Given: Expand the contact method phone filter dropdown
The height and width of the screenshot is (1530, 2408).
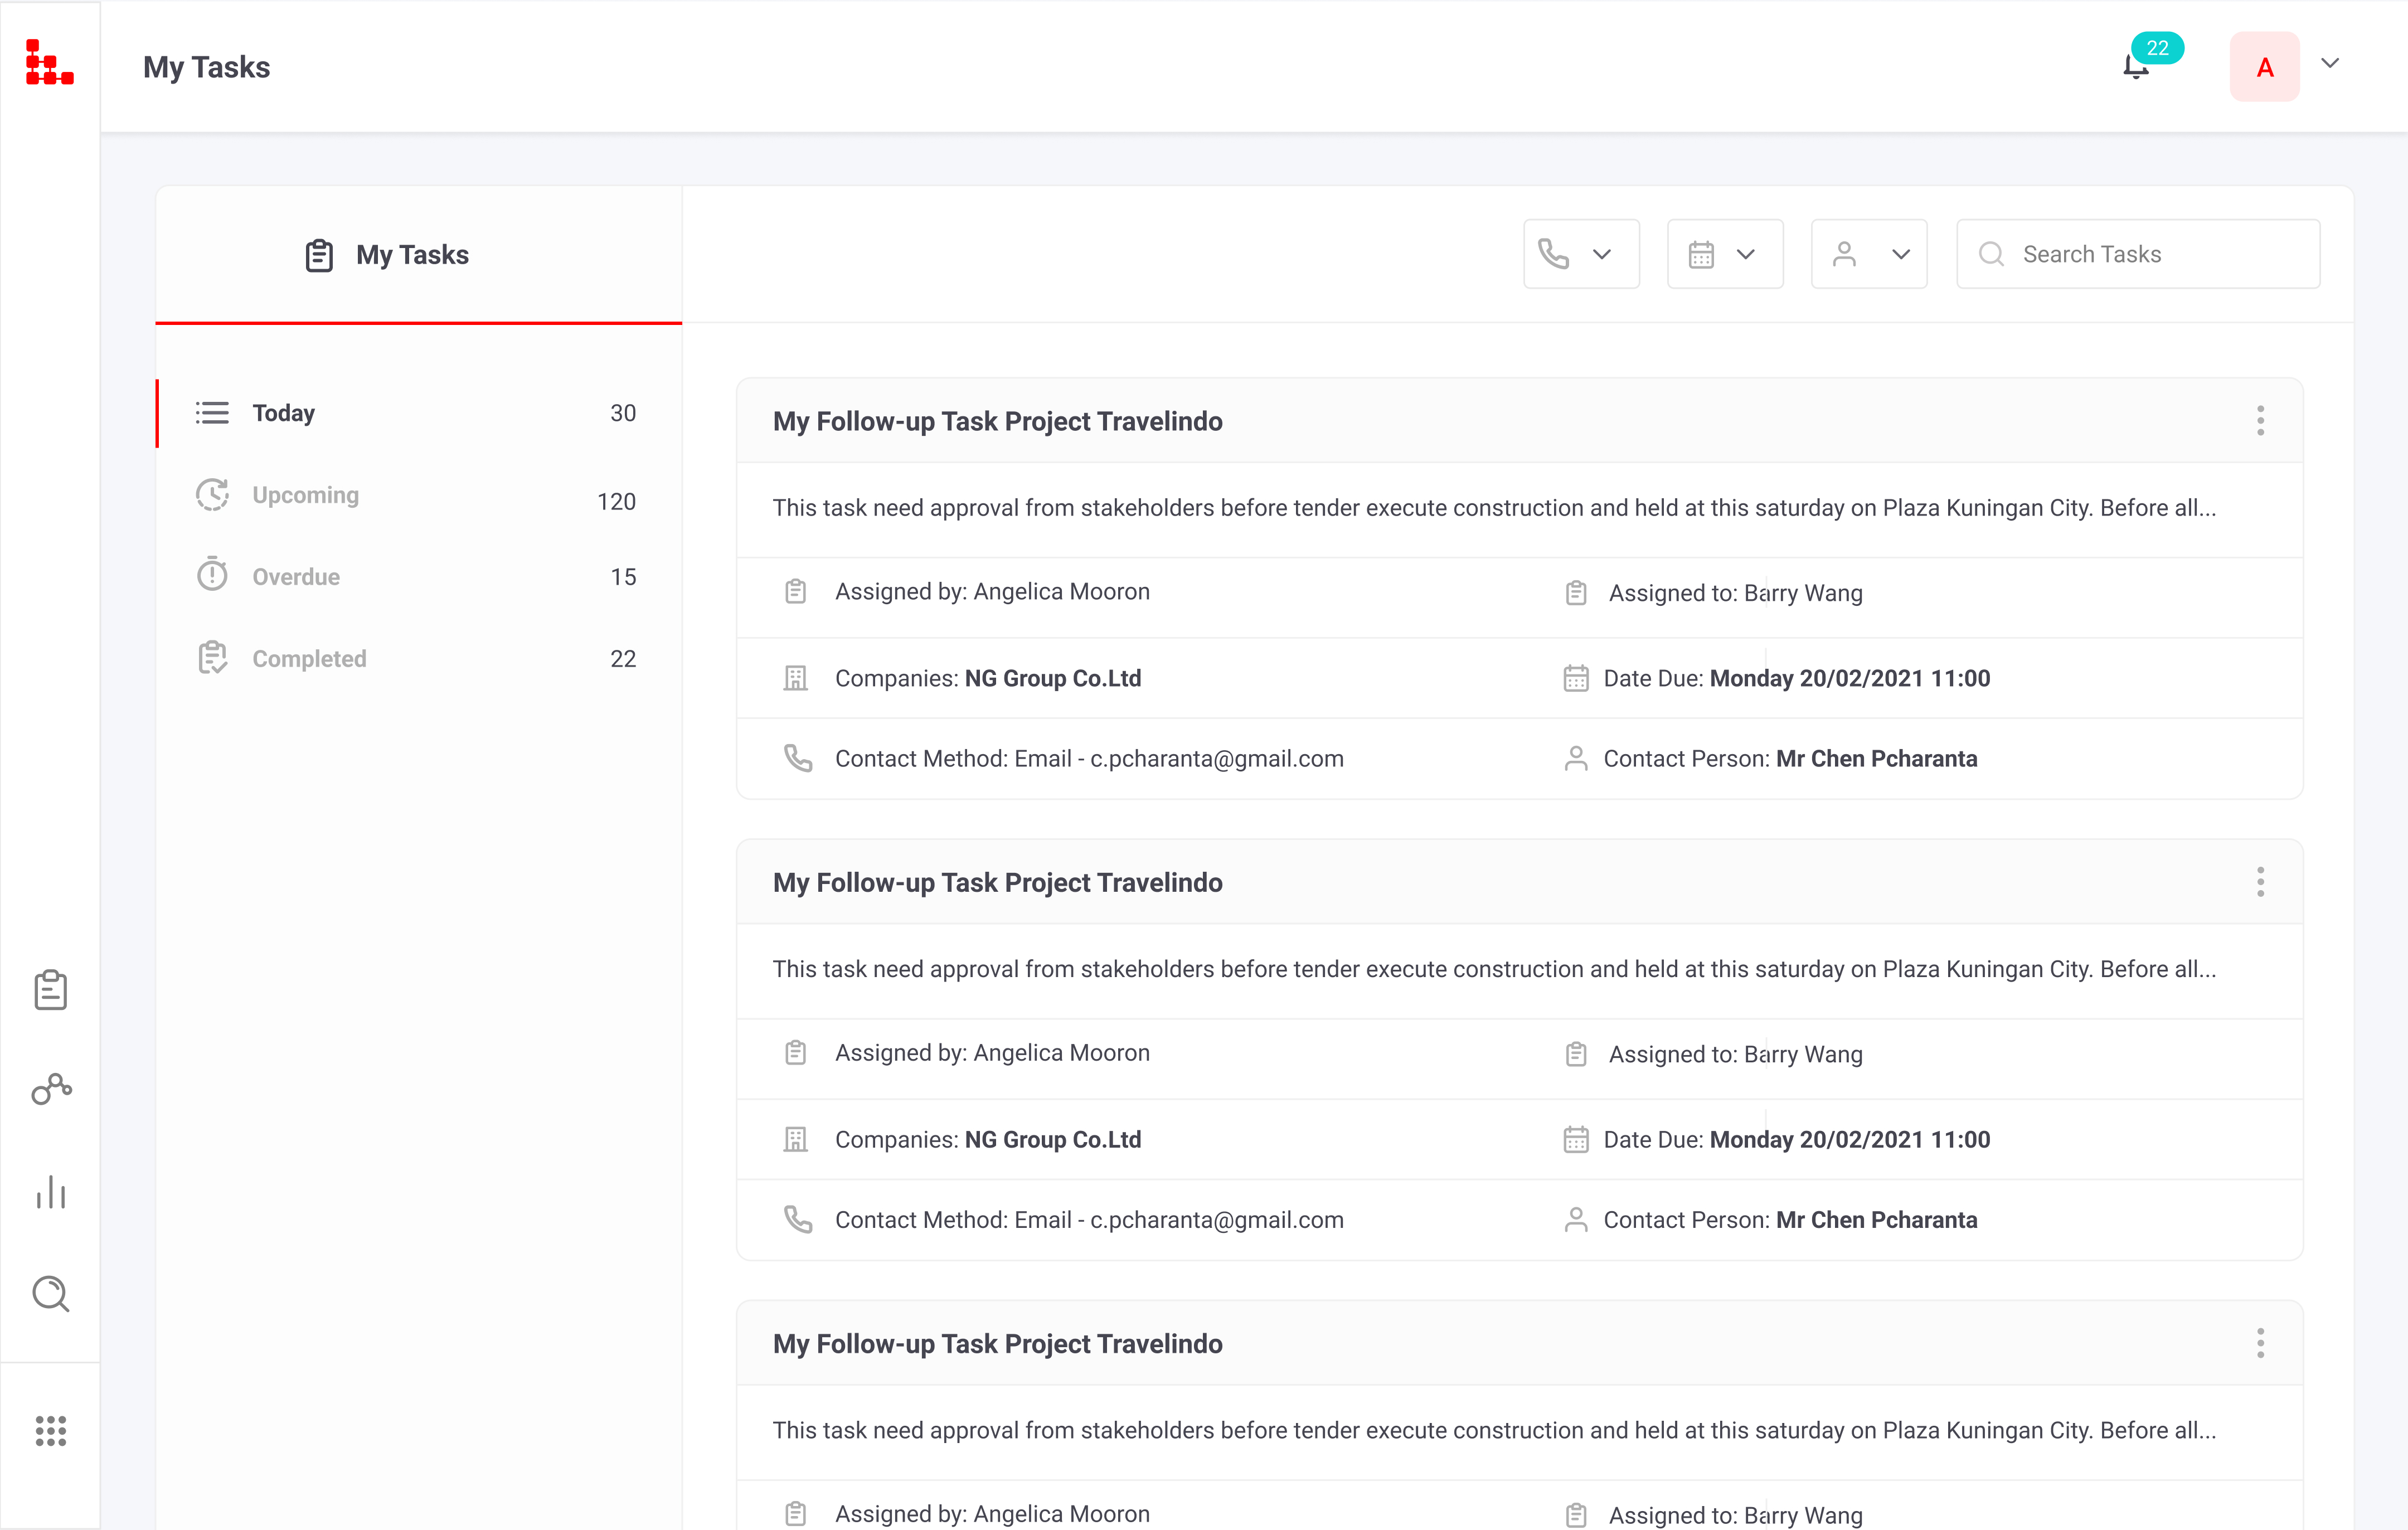Looking at the screenshot, I should coord(1580,254).
